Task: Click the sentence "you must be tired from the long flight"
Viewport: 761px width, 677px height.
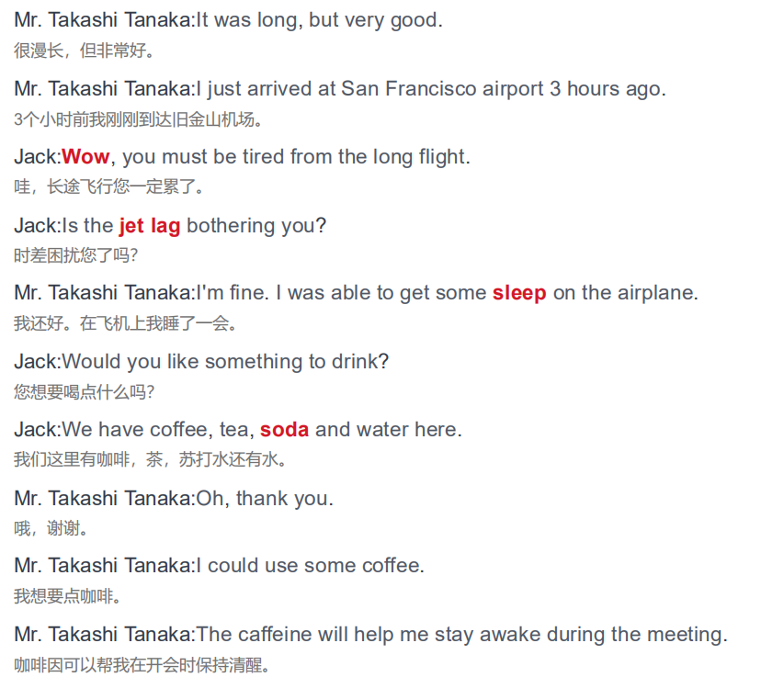Action: pos(296,157)
